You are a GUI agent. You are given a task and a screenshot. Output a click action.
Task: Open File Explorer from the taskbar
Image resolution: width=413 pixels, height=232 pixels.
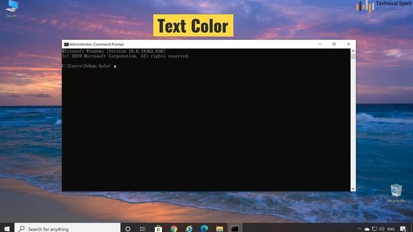click(x=219, y=229)
